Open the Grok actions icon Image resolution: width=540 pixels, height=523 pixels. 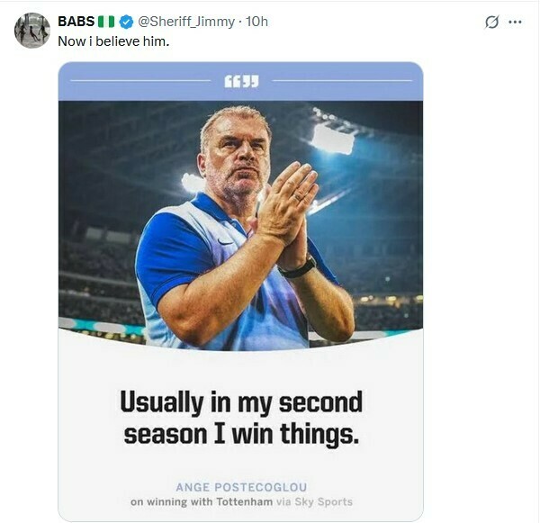[x=491, y=22]
